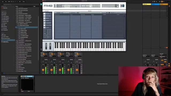Expand the BASS LOOPS folder
This screenshot has height=96, width=171.
pos(18,29)
